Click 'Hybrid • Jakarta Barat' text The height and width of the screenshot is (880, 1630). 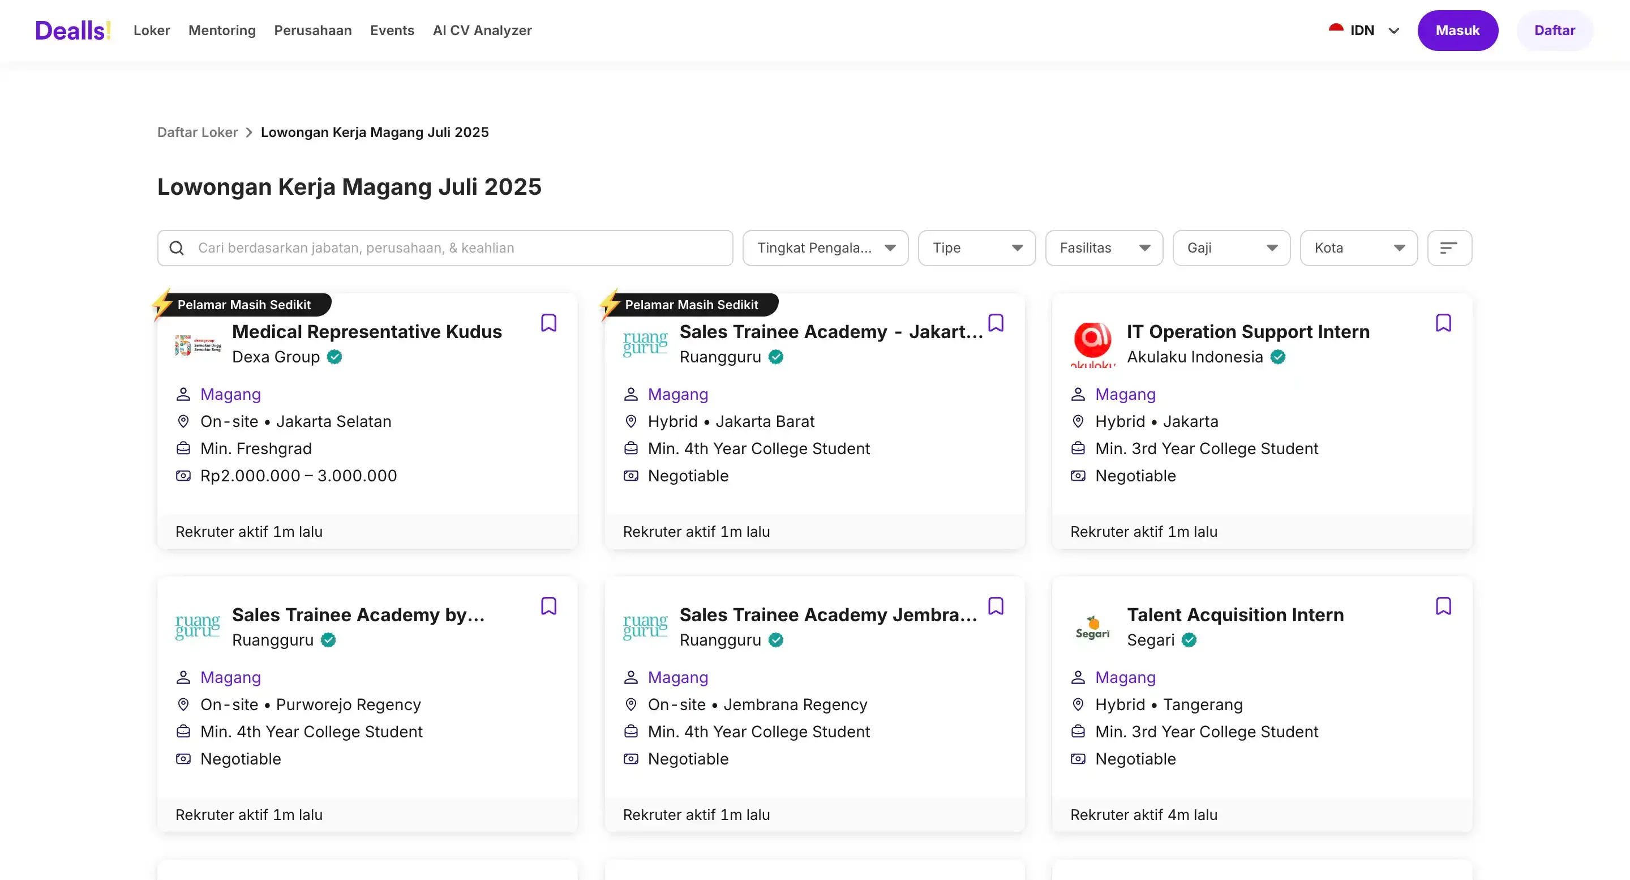pos(731,421)
